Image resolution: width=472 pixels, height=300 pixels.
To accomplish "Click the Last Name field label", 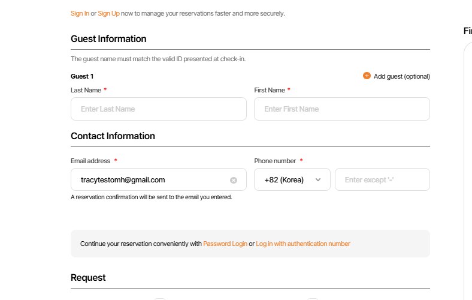I will pyautogui.click(x=86, y=90).
